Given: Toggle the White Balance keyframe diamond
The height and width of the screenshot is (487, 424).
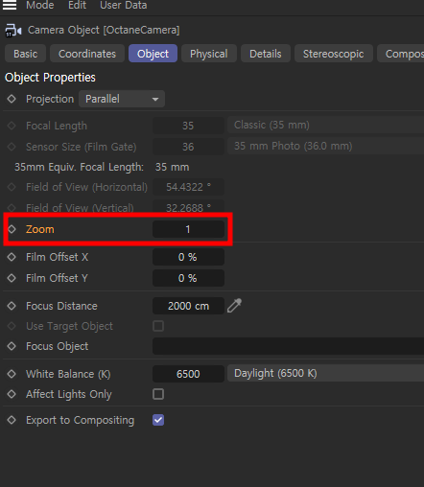Looking at the screenshot, I should pos(12,374).
